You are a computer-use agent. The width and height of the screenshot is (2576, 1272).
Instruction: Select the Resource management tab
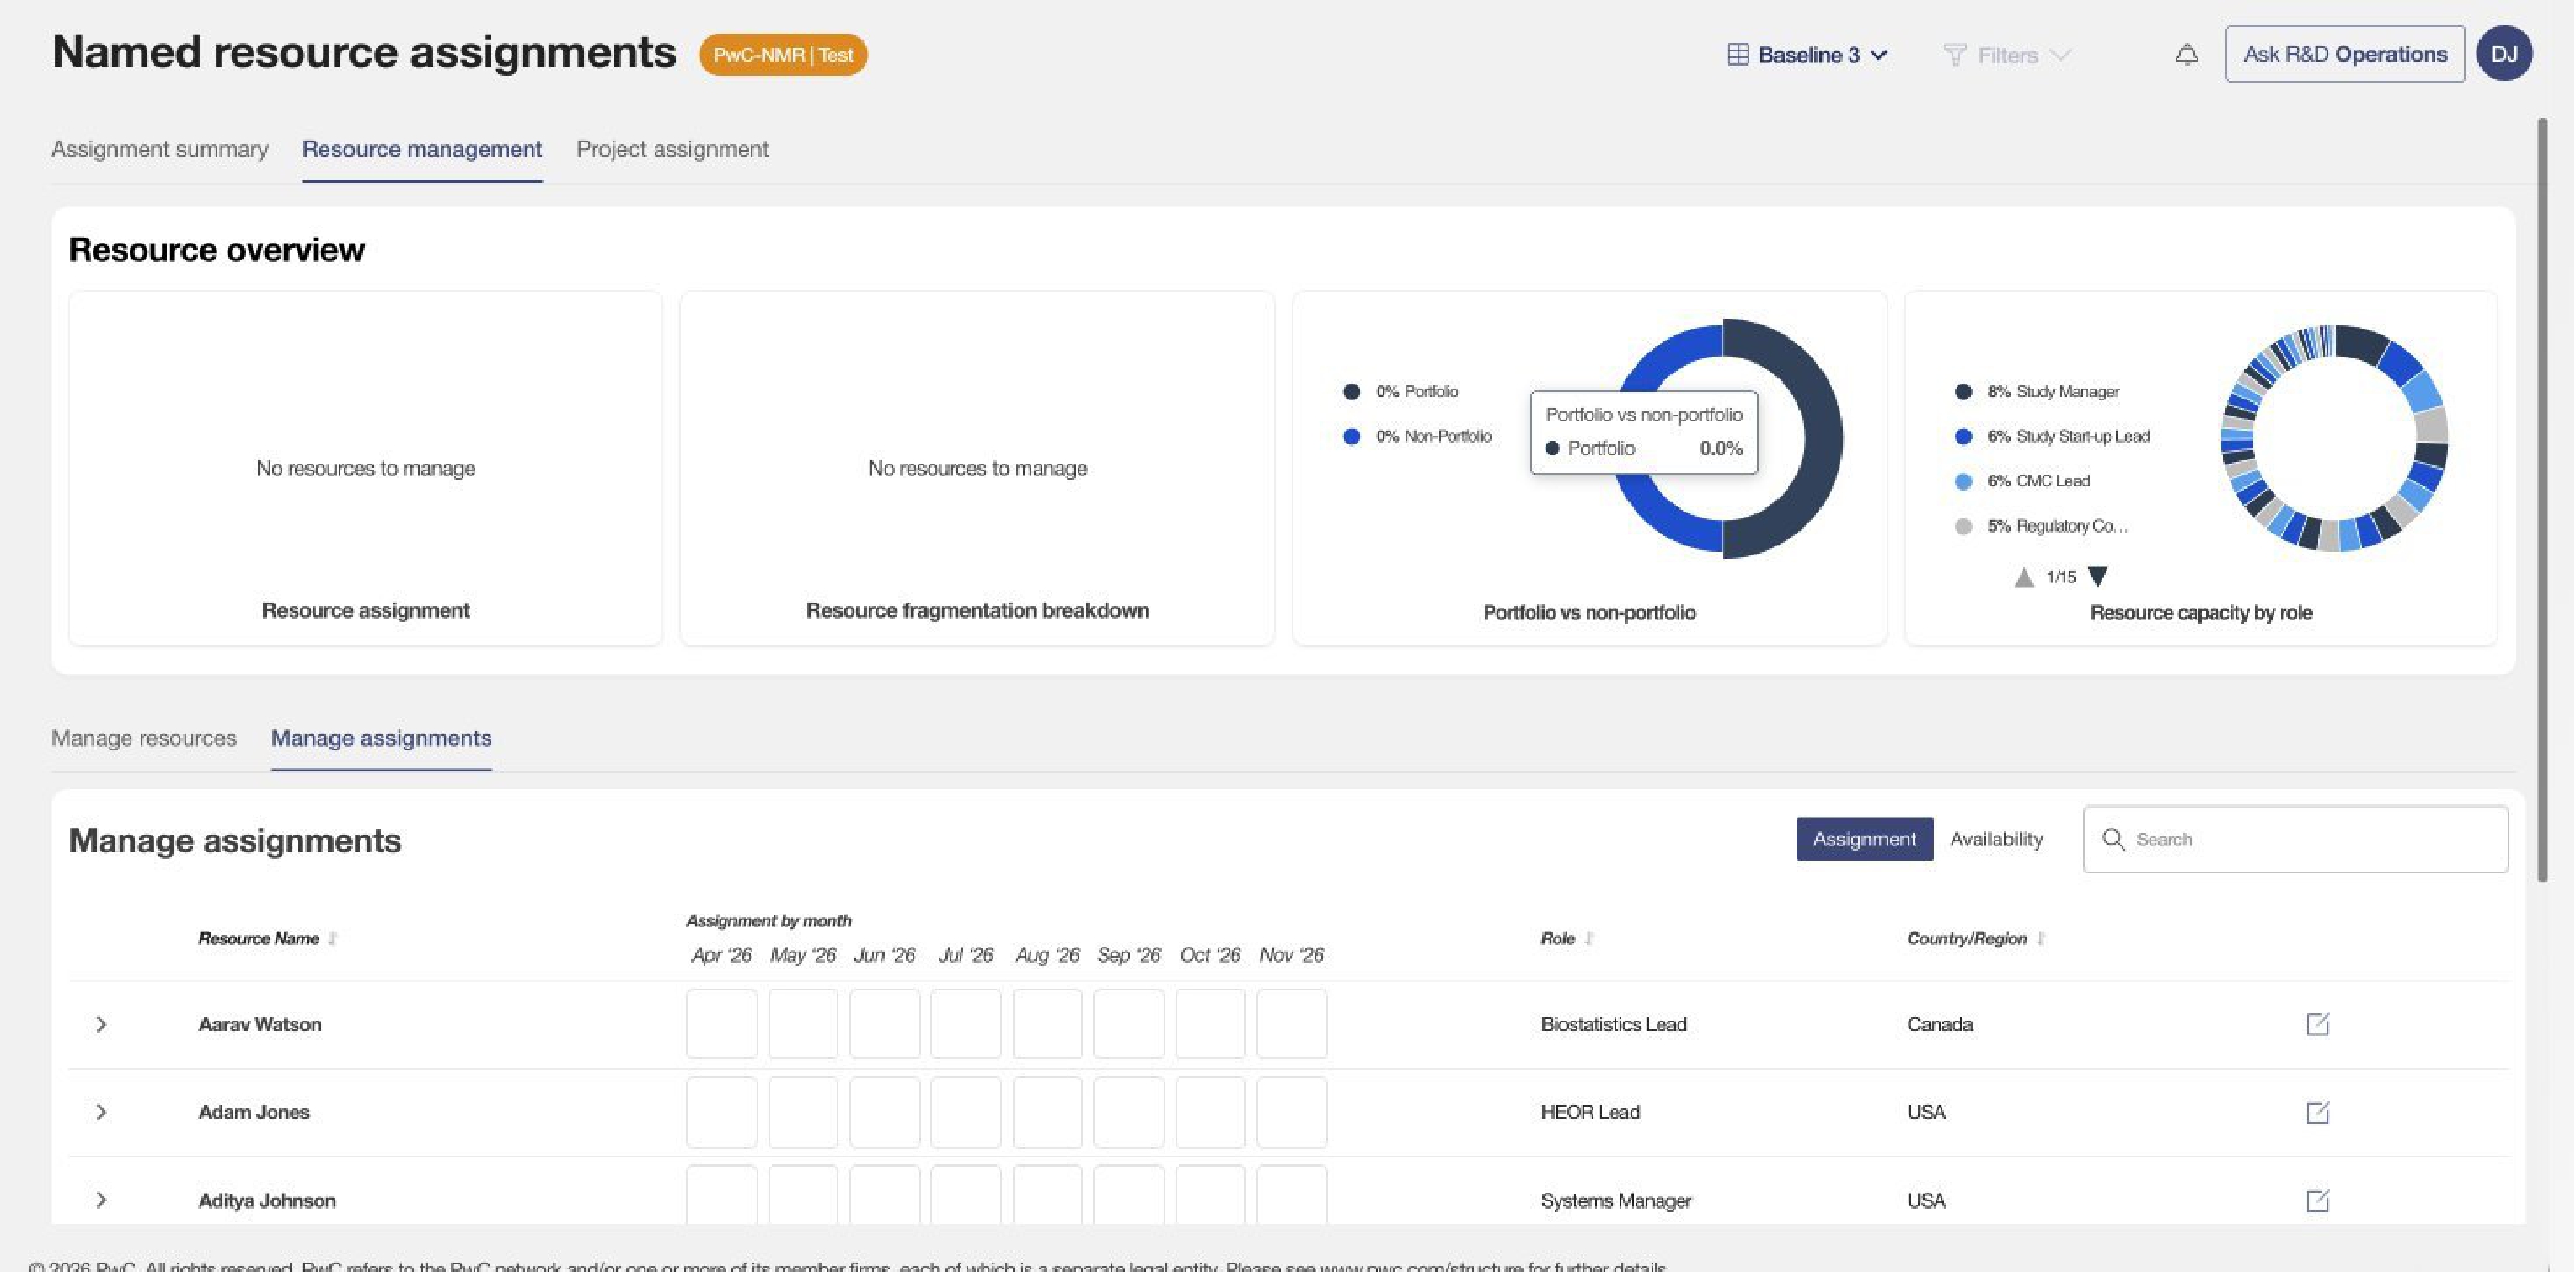tap(422, 149)
